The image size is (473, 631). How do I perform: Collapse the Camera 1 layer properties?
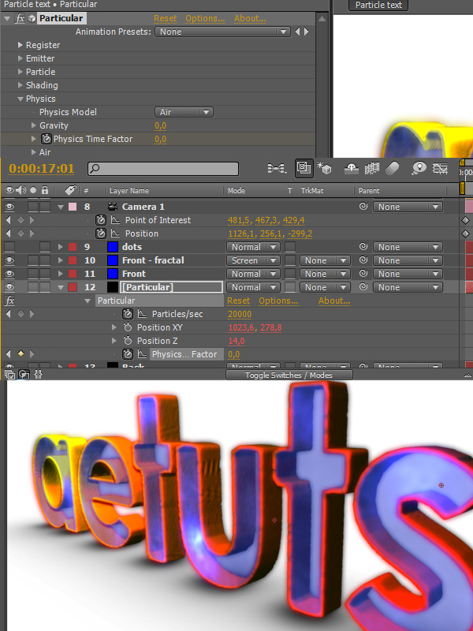(x=61, y=207)
